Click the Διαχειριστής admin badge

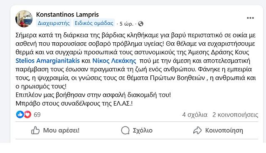(x=54, y=23)
